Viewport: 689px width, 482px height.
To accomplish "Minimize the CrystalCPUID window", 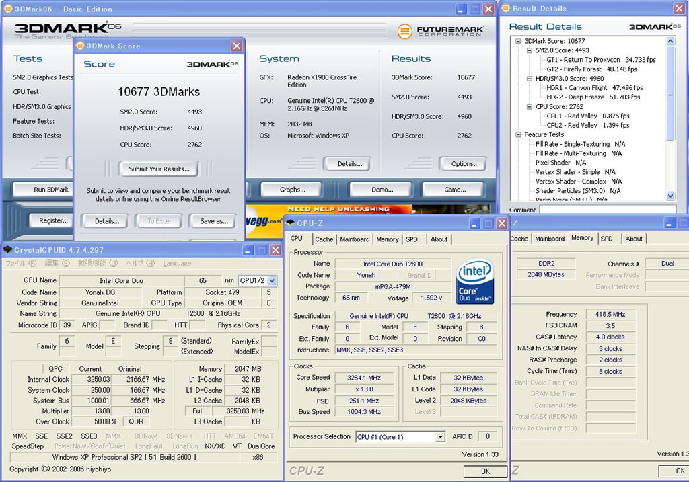I will click(x=248, y=250).
